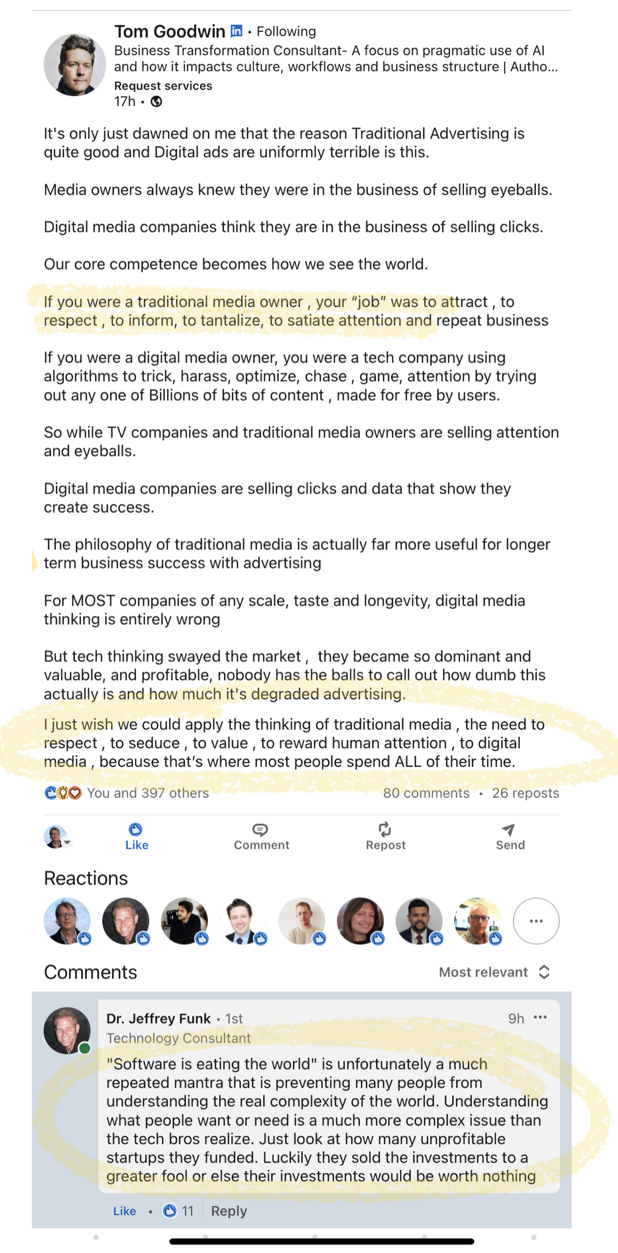618x1253 pixels.
Task: Click the reaction emoji cluster below the post
Action: [x=63, y=793]
